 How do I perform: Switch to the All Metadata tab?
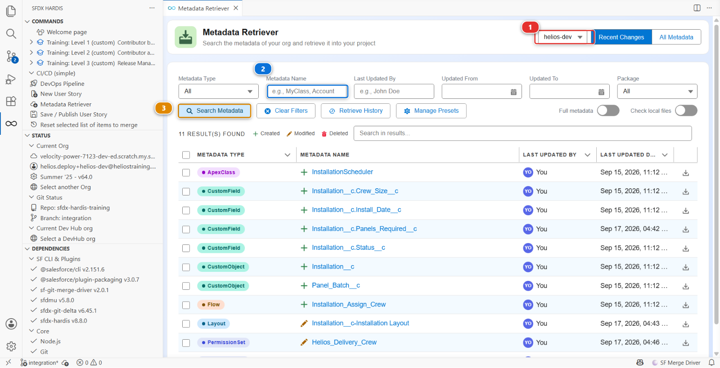pos(676,37)
